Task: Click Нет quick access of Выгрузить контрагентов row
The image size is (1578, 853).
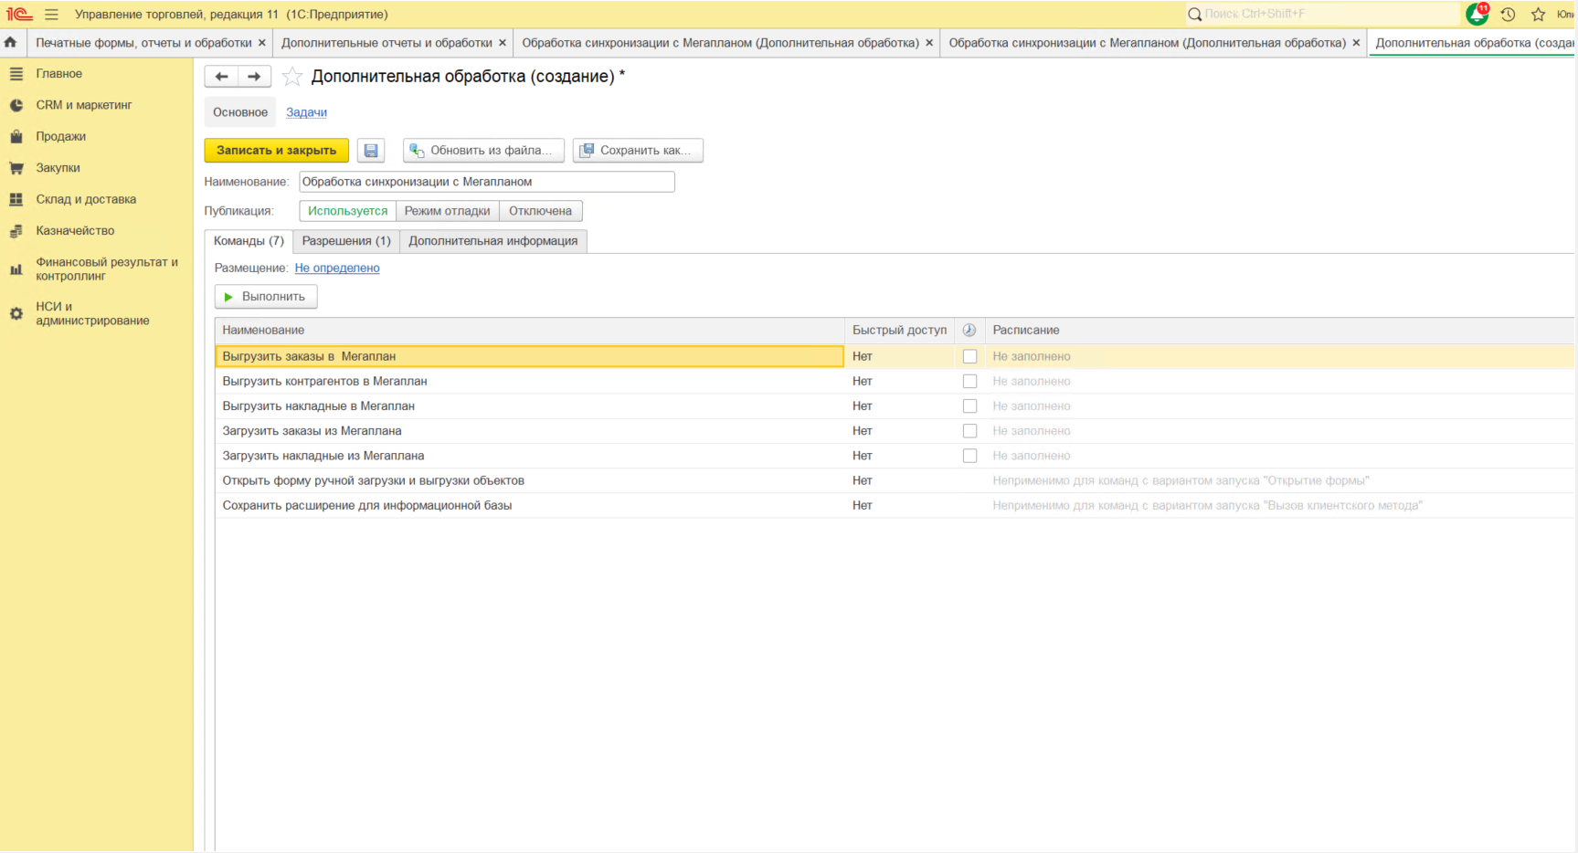Action: (x=863, y=381)
